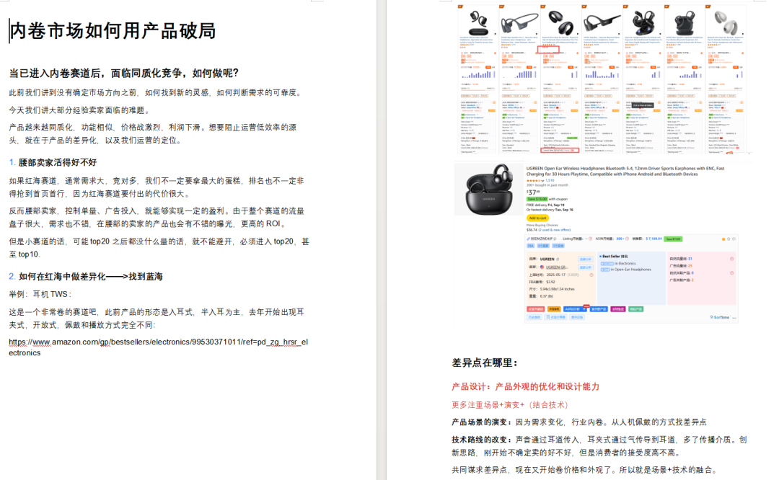Select the open-ear headphones listing grid image

coord(602,78)
